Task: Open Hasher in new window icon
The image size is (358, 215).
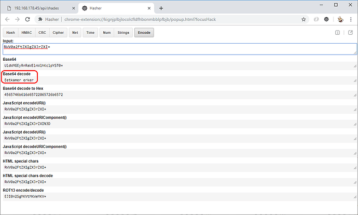Action: coord(350,33)
